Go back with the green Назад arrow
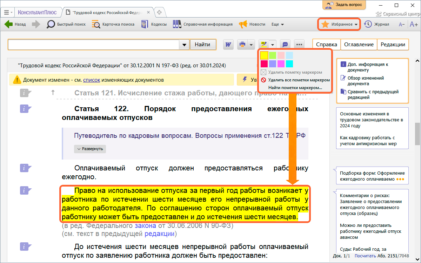Image resolution: width=421 pixels, height=263 pixels. (15, 25)
